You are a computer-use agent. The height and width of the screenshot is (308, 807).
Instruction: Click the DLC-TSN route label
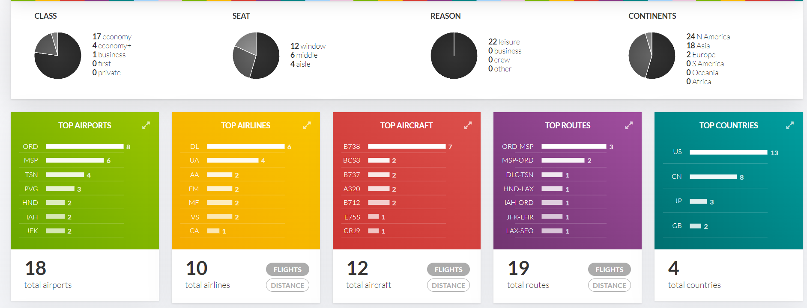520,175
